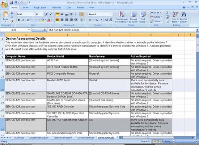Toggle Wrap Text button
This screenshot has width=199, height=145.
pyautogui.click(x=82, y=14)
